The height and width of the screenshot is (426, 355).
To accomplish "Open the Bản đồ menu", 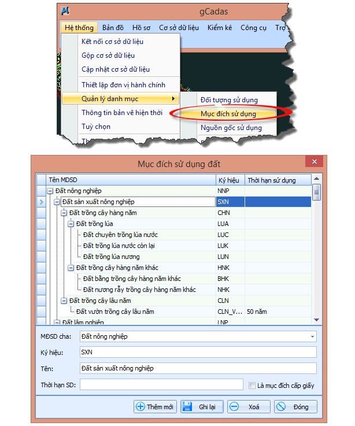I will click(x=113, y=27).
